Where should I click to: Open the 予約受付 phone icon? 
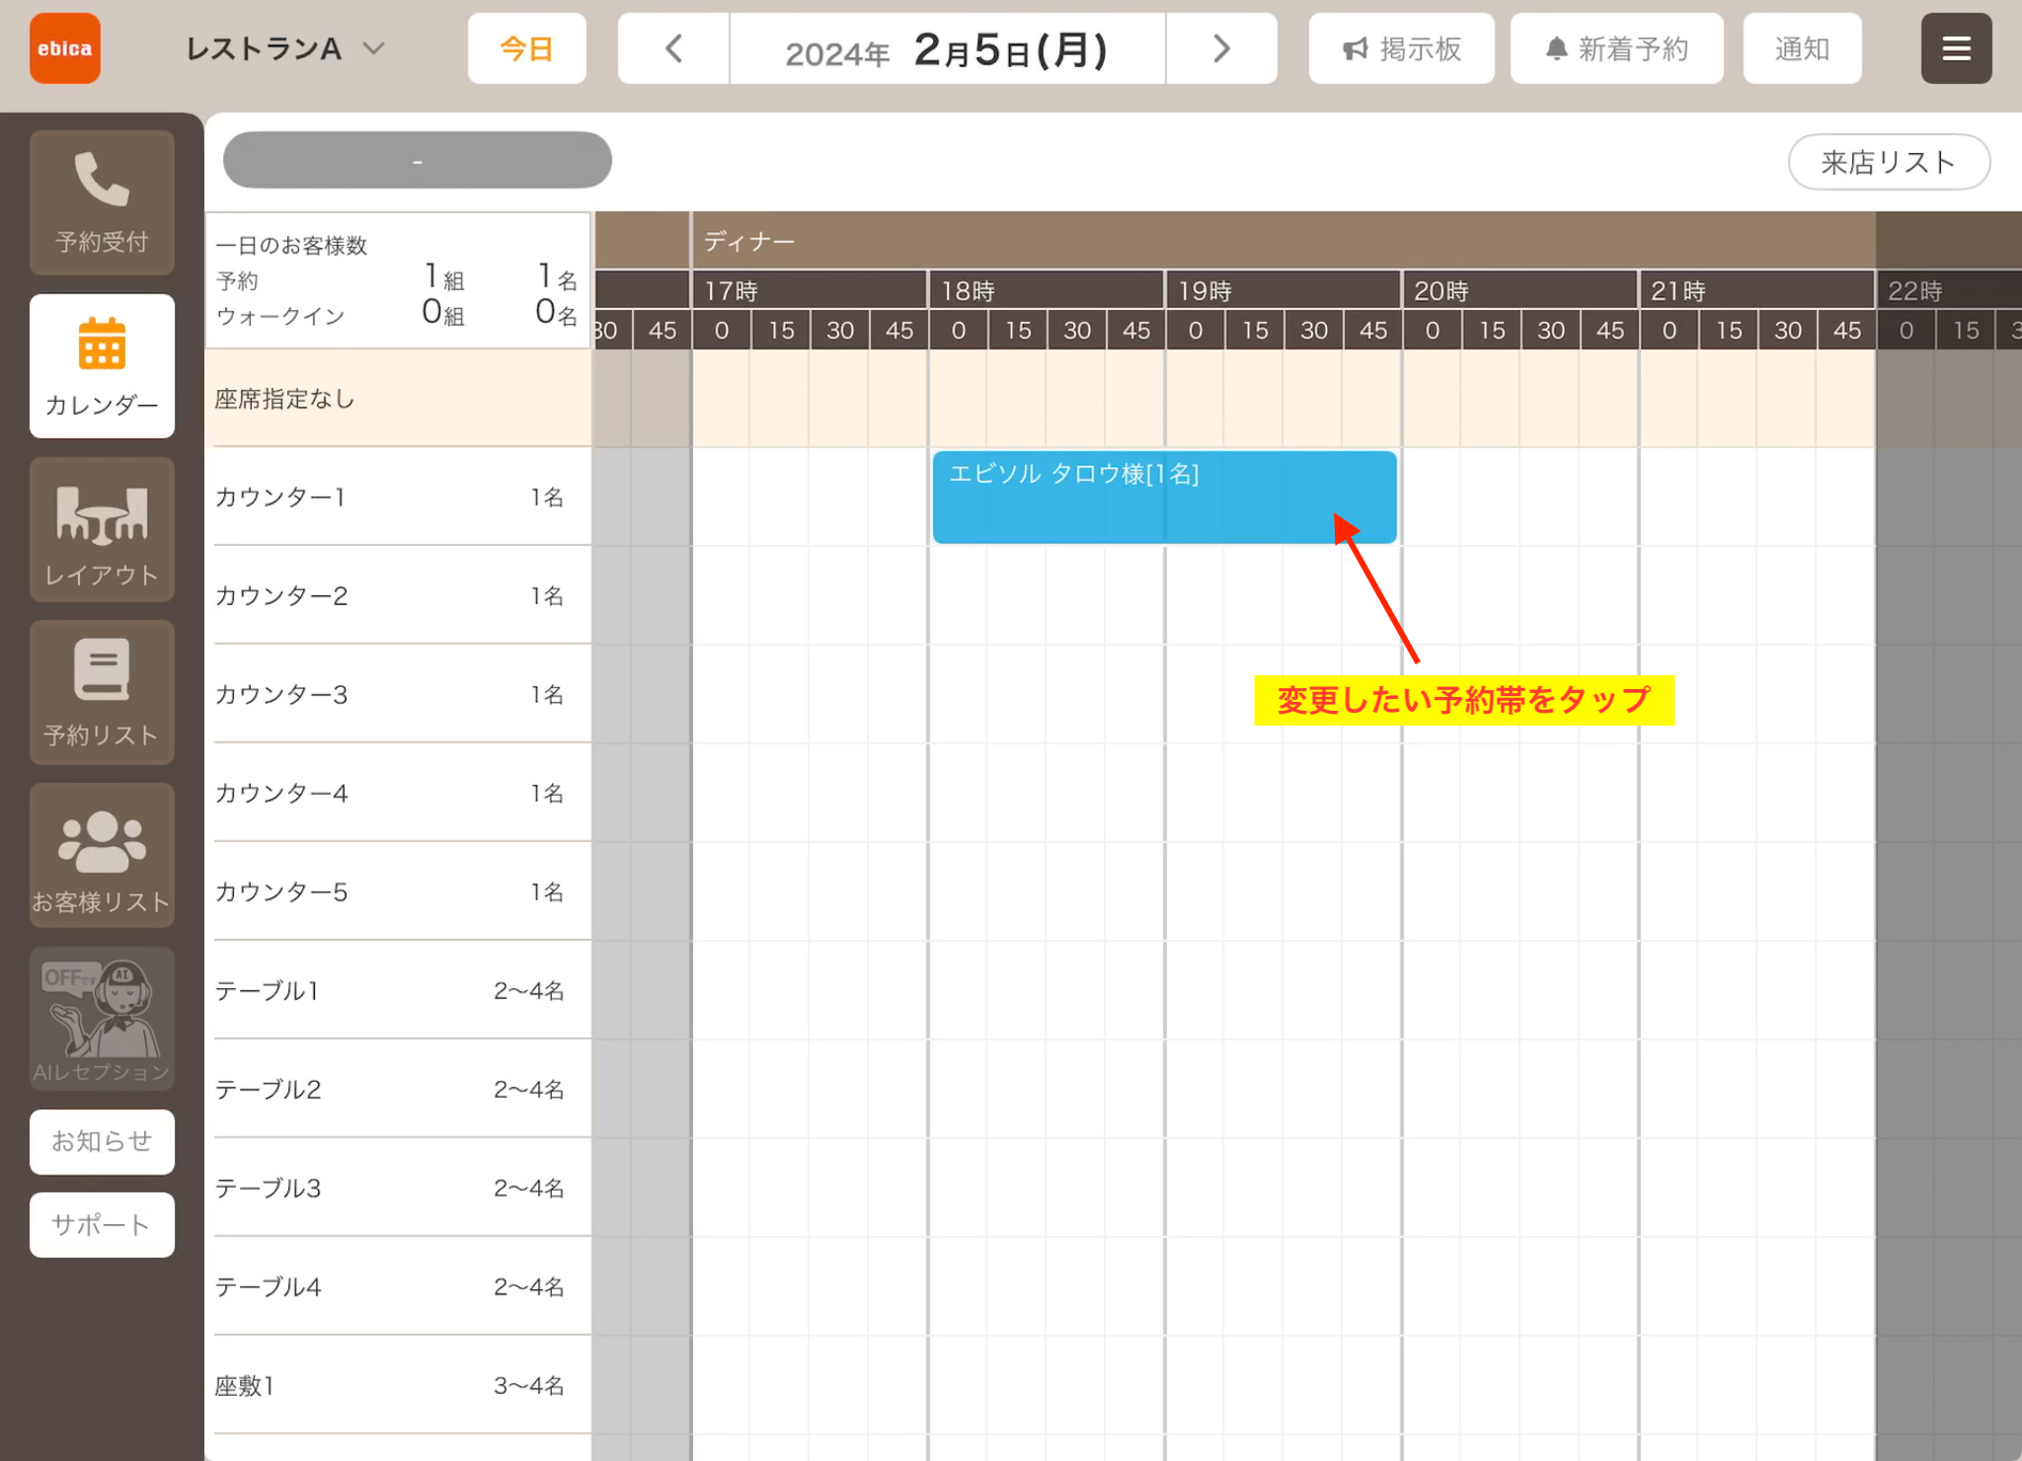(x=102, y=202)
